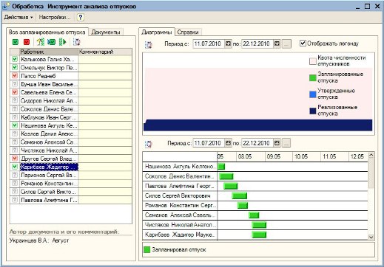The image size is (384, 267).
Task: Click the green bar for Силов Сергей Викторович
Action: pyautogui.click(x=240, y=195)
